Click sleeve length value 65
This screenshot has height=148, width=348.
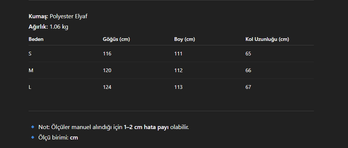(248, 54)
